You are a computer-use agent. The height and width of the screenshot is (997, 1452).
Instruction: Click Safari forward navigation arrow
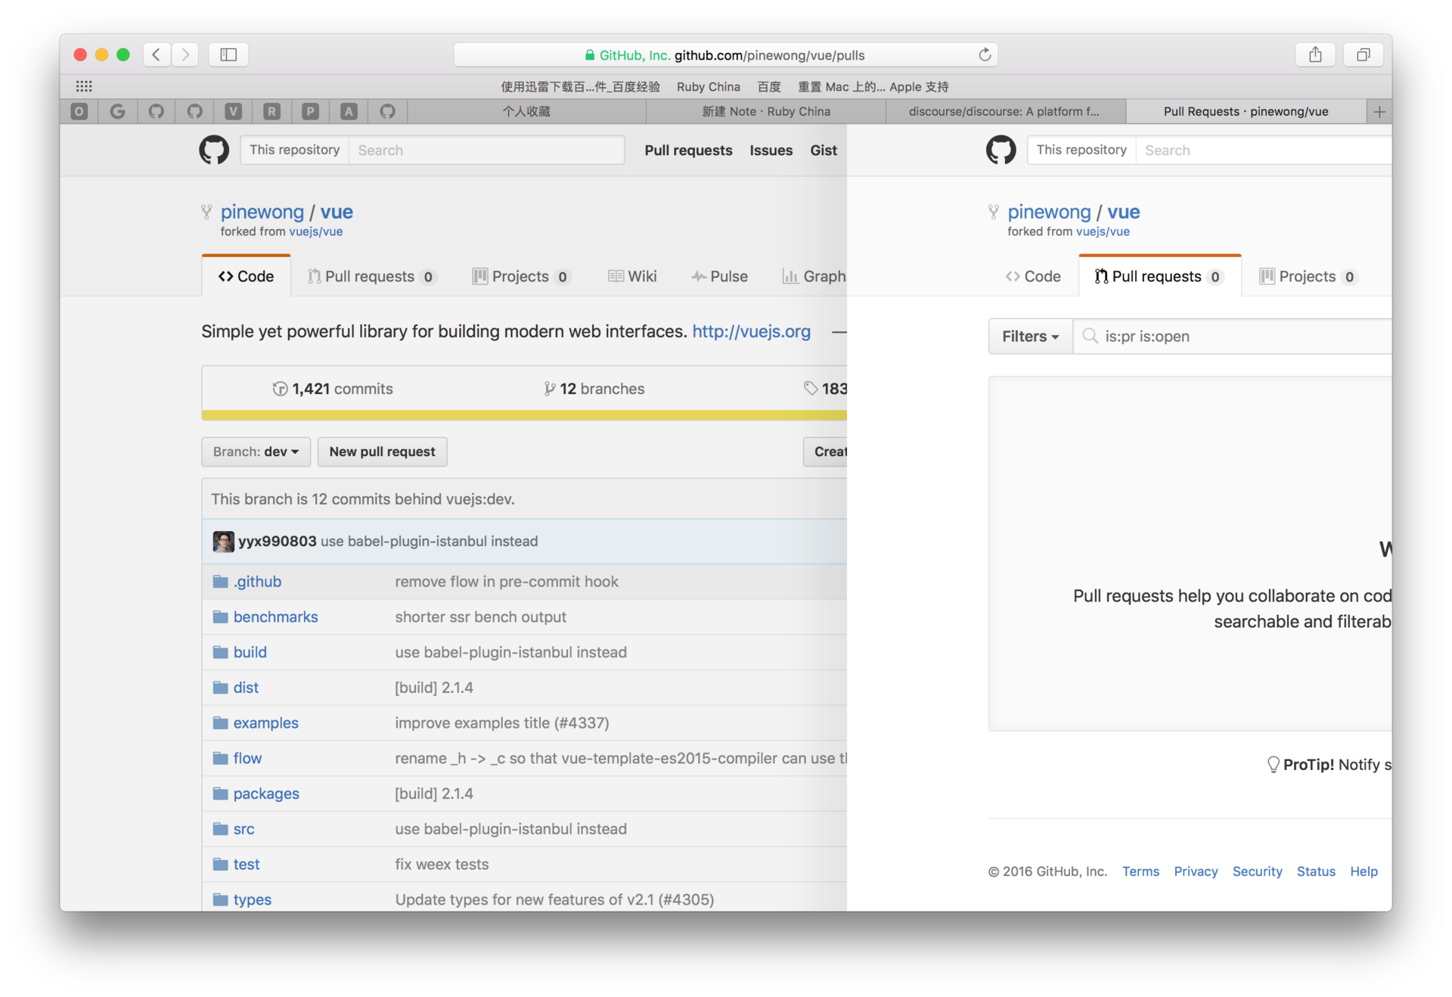pos(185,54)
